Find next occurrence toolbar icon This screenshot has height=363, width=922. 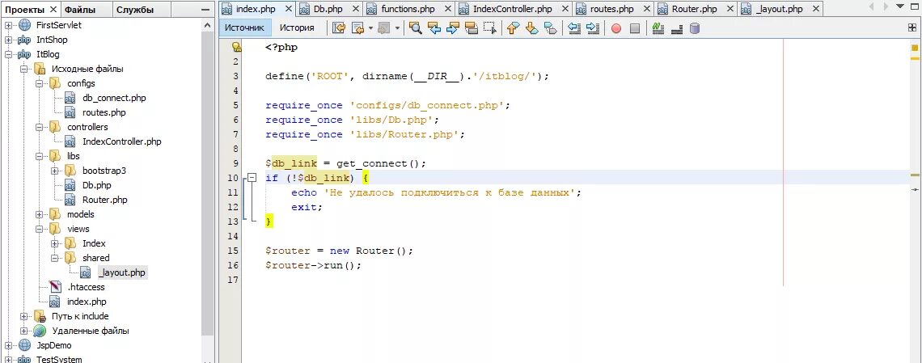(453, 27)
